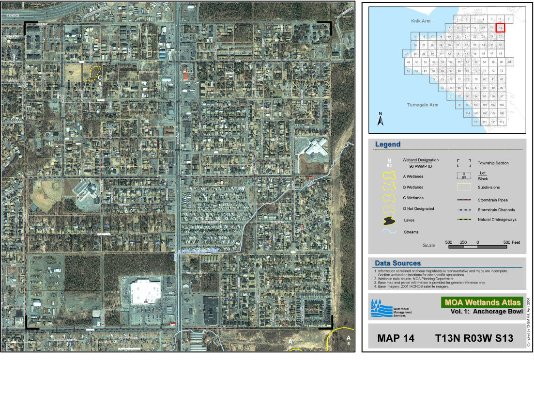Select the blue Streams wave symbol
Image resolution: width=534 pixels, height=395 pixels.
pos(389,232)
